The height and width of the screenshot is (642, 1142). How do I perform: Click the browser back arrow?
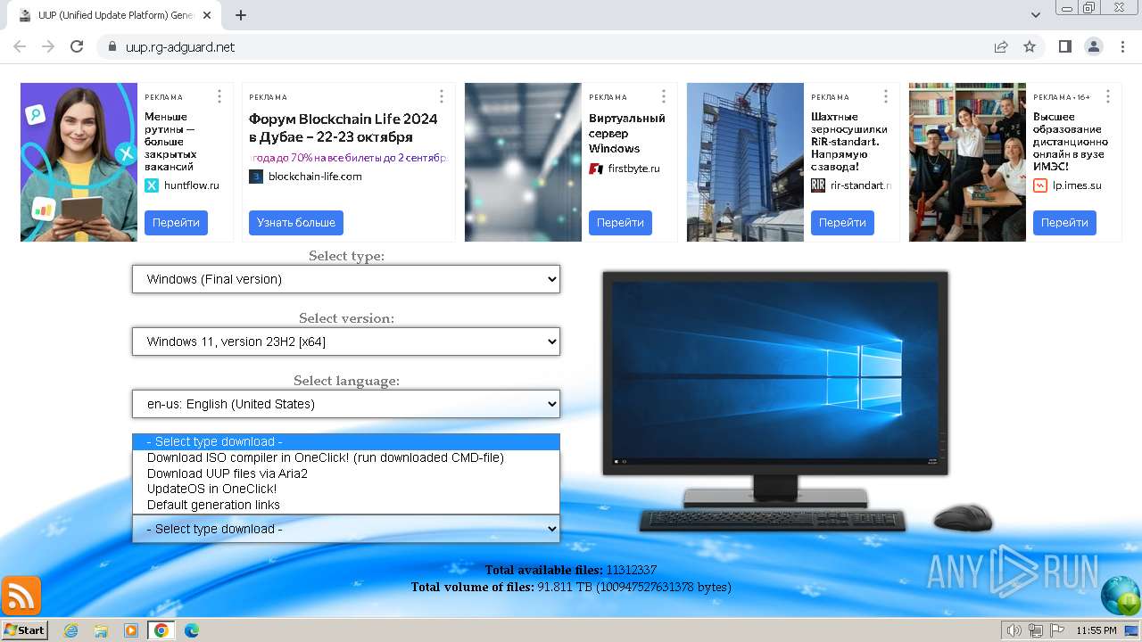tap(20, 46)
